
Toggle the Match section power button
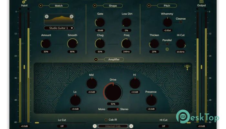(41, 6)
